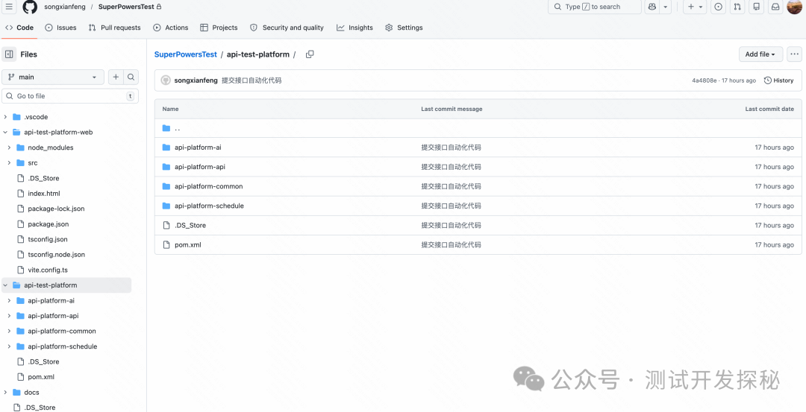This screenshot has width=806, height=412.
Task: Select .vscode folder in file tree
Action: (36, 117)
